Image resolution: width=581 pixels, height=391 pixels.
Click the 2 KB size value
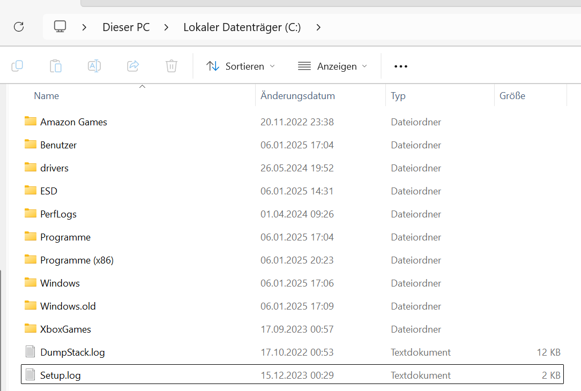[x=551, y=375]
